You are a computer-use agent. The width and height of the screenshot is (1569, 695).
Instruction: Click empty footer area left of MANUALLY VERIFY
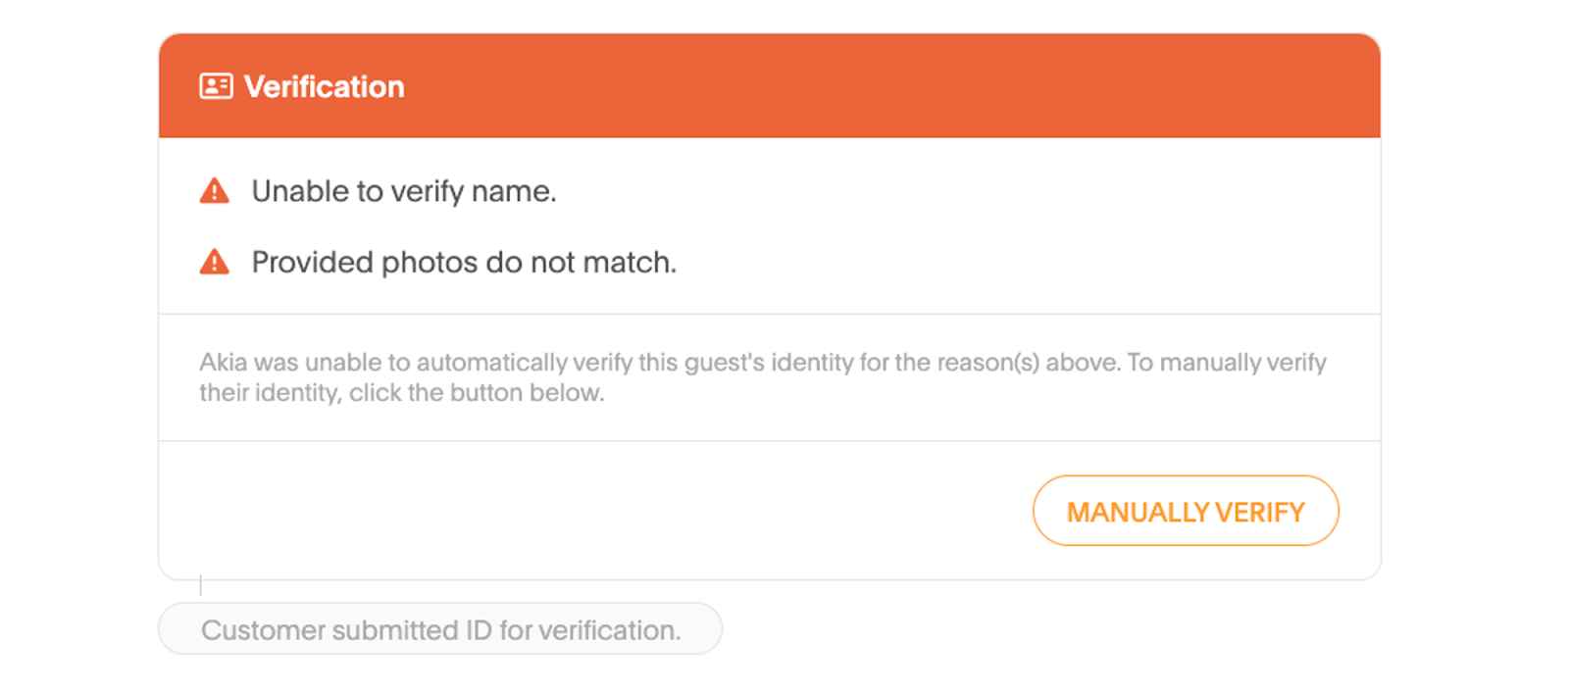pos(588,511)
